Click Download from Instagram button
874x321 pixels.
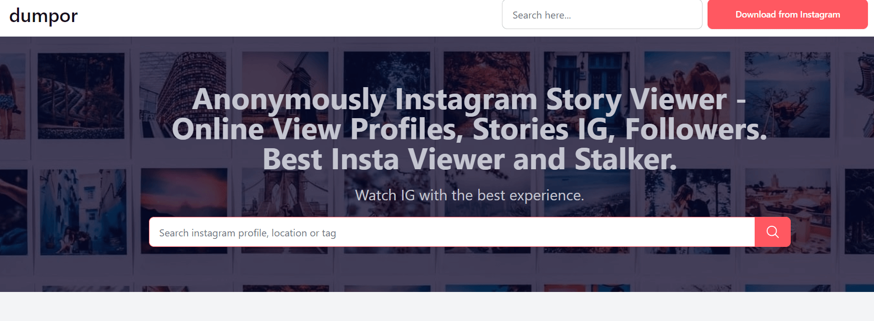pos(787,15)
